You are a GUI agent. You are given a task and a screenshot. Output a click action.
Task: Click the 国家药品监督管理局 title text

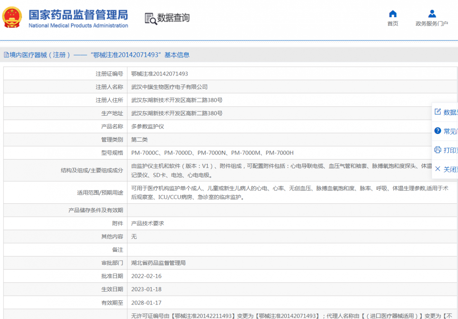point(78,15)
